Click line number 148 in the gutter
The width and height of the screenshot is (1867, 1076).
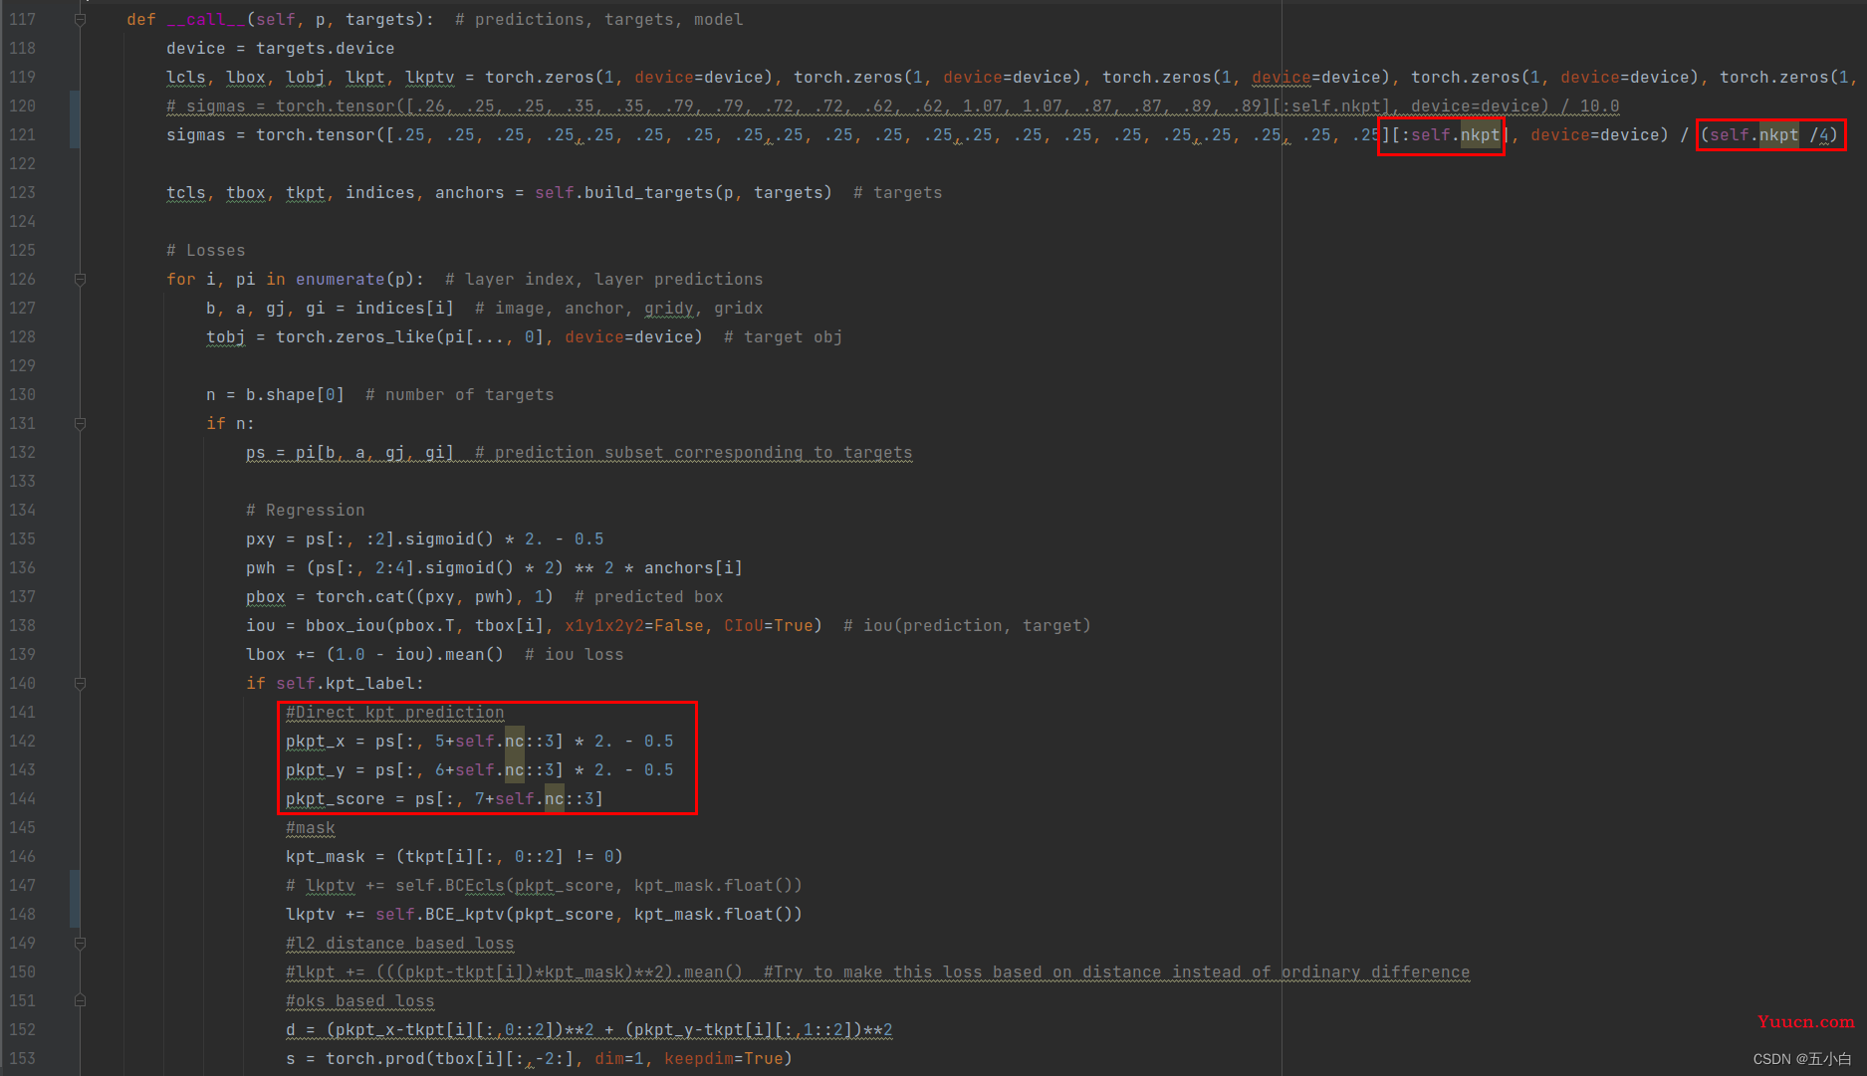pyautogui.click(x=22, y=915)
